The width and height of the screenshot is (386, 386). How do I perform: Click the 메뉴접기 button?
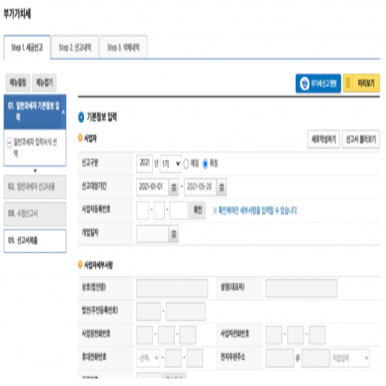pyautogui.click(x=44, y=82)
